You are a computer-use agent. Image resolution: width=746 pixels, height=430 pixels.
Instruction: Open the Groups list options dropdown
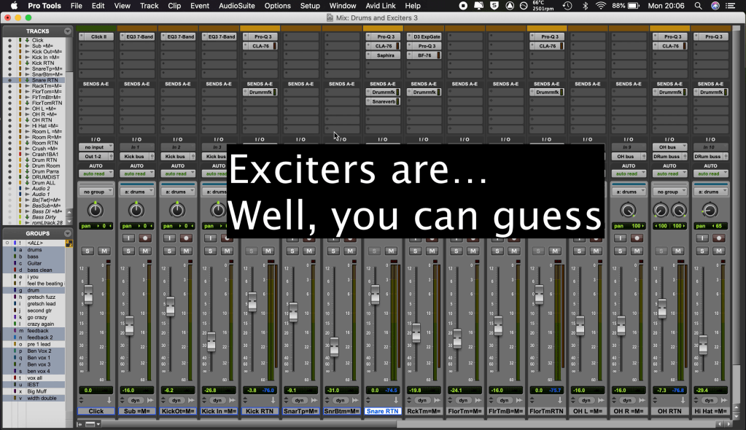pyautogui.click(x=68, y=233)
